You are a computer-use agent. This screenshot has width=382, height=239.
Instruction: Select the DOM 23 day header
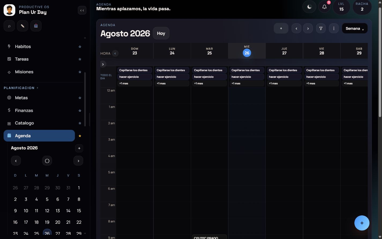point(135,51)
